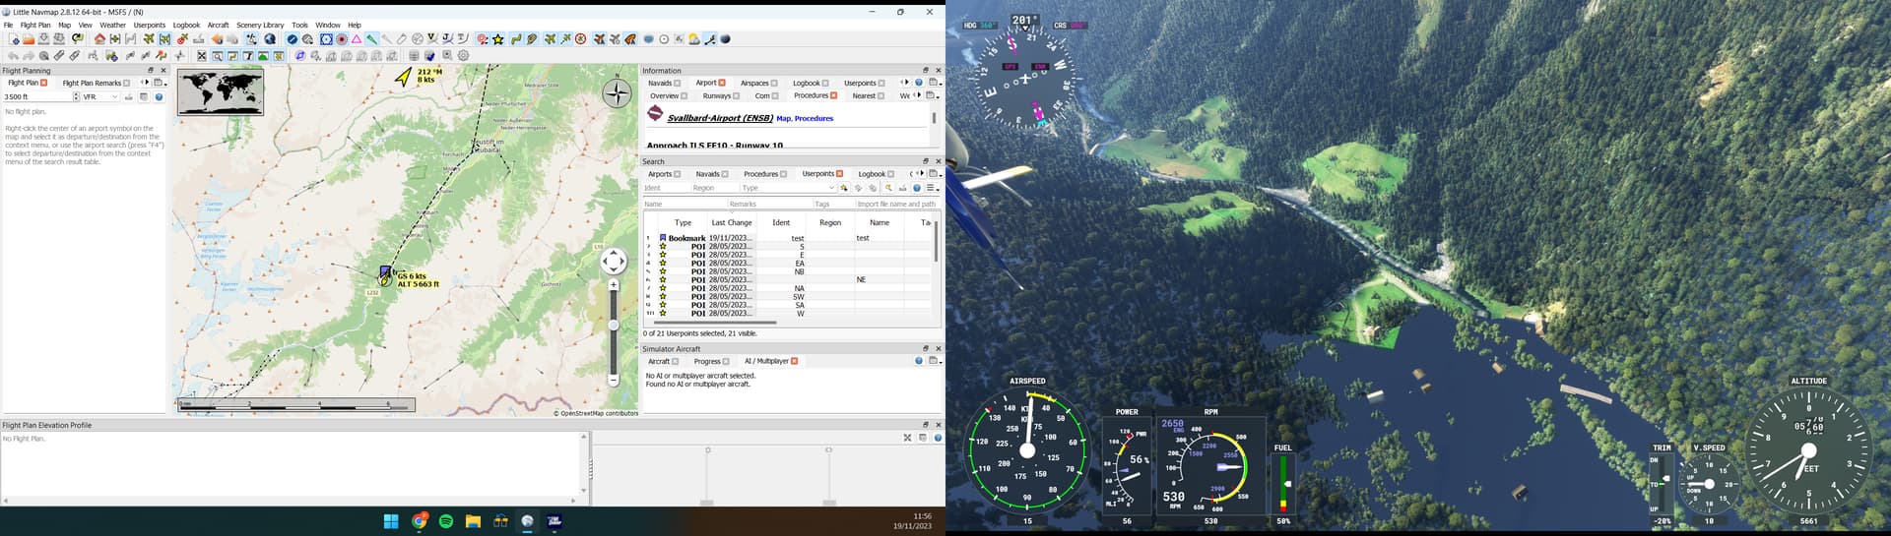Click the map zoom slider handle
This screenshot has height=536, width=1891.
click(613, 325)
